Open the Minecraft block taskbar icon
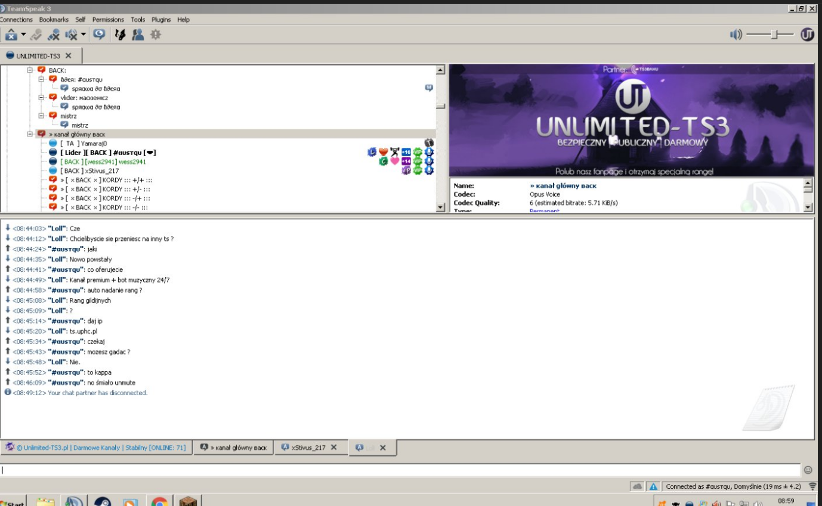The image size is (822, 506). [x=188, y=502]
